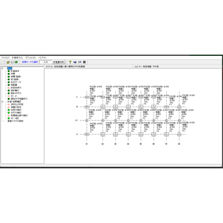Click the blue 処理モードの選択 label

point(30,62)
